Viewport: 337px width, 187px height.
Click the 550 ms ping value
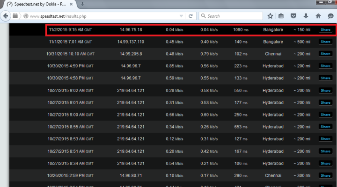click(241, 90)
